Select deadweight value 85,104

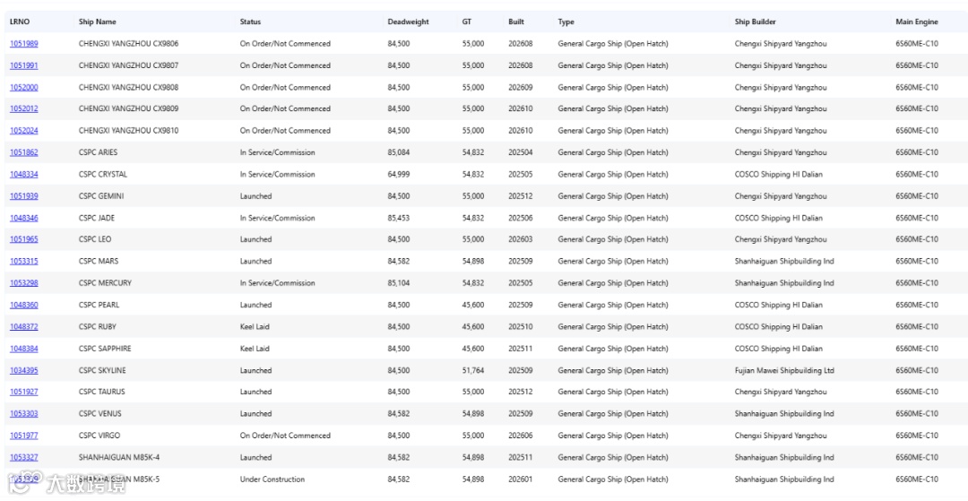click(399, 283)
